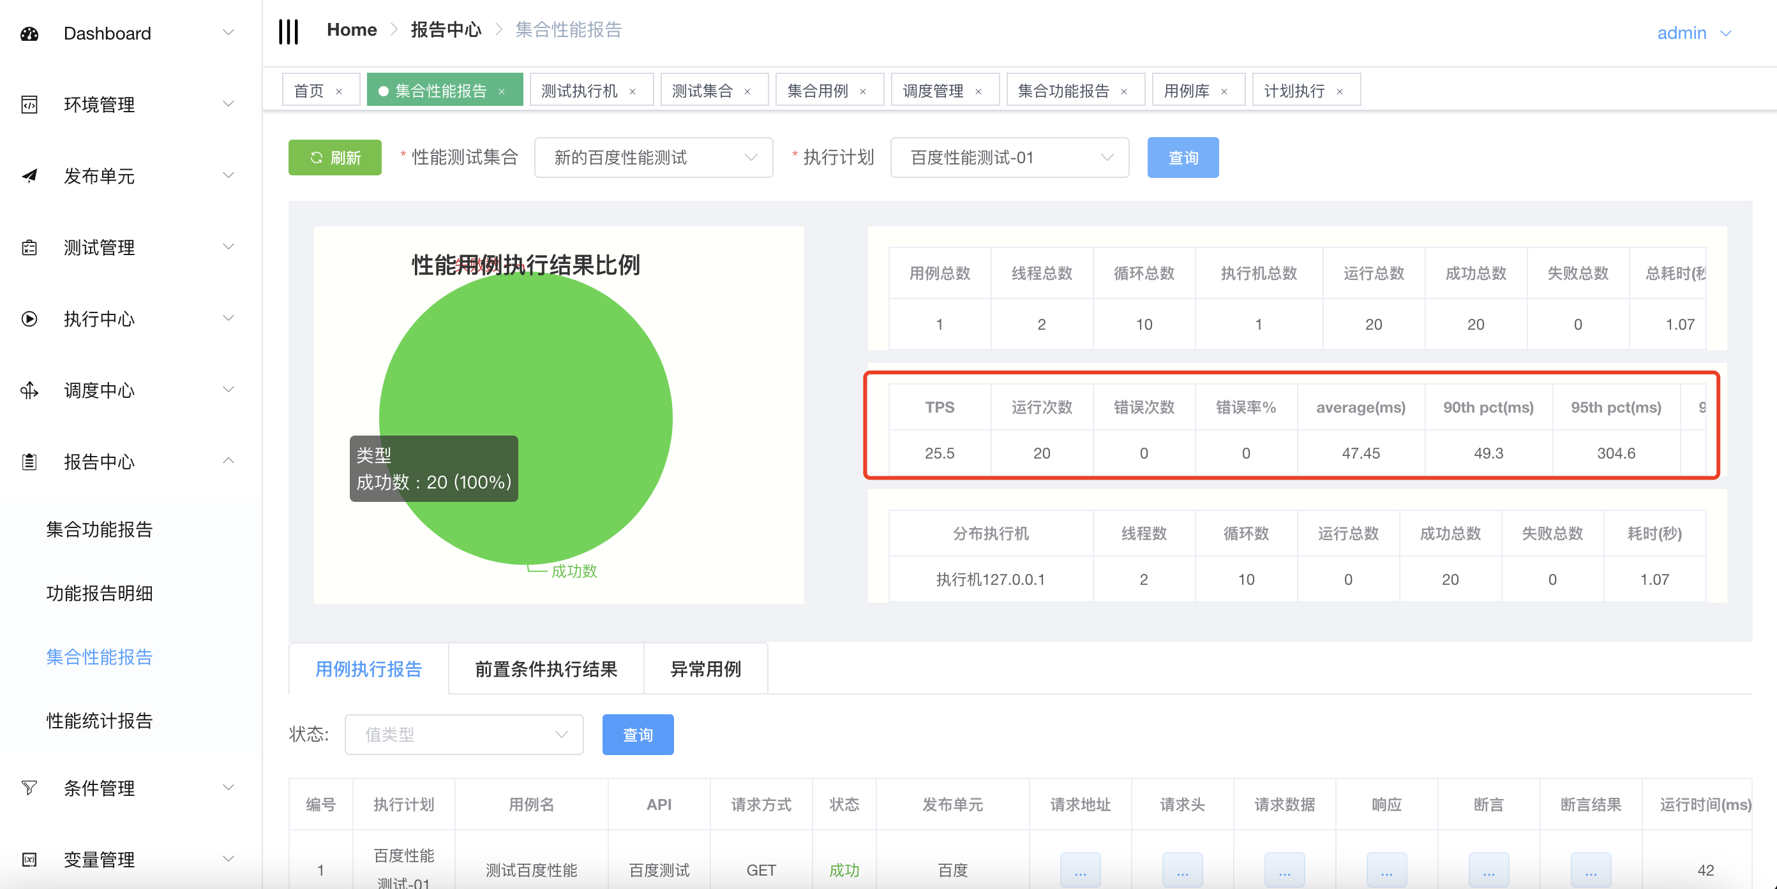Open 性能统计报告 in the sidebar

[x=100, y=721]
